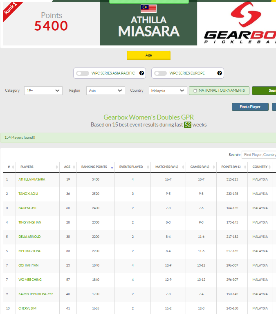
Task: Click the Events Played header text
Action: click(x=131, y=167)
